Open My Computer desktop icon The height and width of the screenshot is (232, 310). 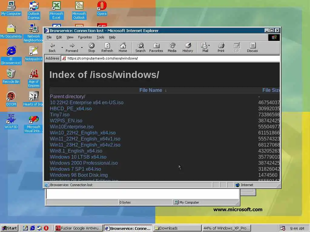(x=11, y=8)
